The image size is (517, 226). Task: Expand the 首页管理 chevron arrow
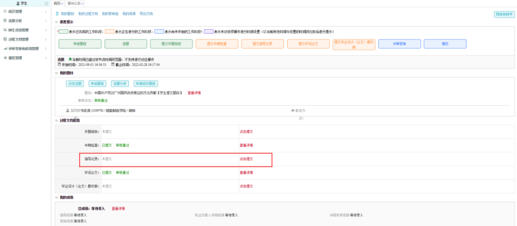(46, 12)
